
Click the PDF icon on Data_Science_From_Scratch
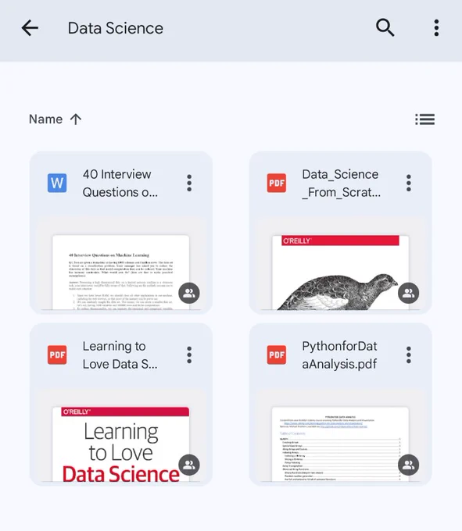pyautogui.click(x=277, y=184)
